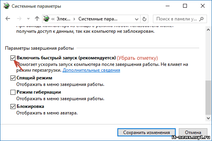Minimize the «Системные параметры» window

point(168,6)
